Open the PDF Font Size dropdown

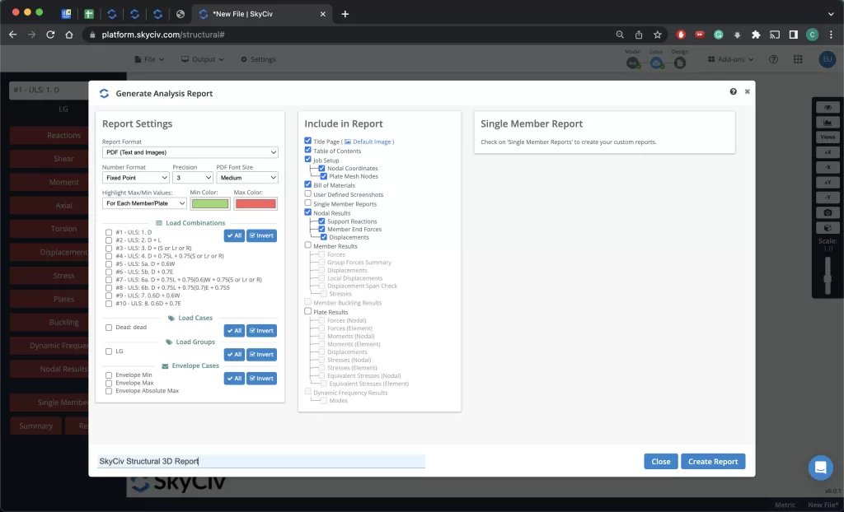[x=247, y=178]
